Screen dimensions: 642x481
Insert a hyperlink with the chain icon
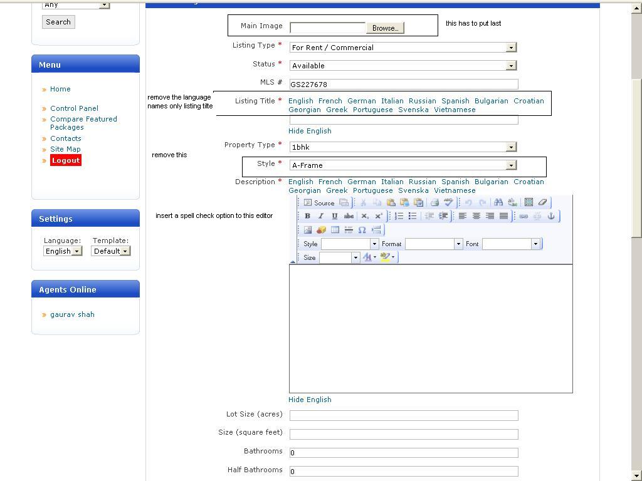pyautogui.click(x=524, y=216)
